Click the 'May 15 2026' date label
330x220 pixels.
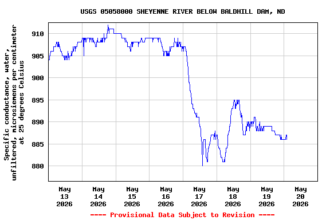point(132,197)
